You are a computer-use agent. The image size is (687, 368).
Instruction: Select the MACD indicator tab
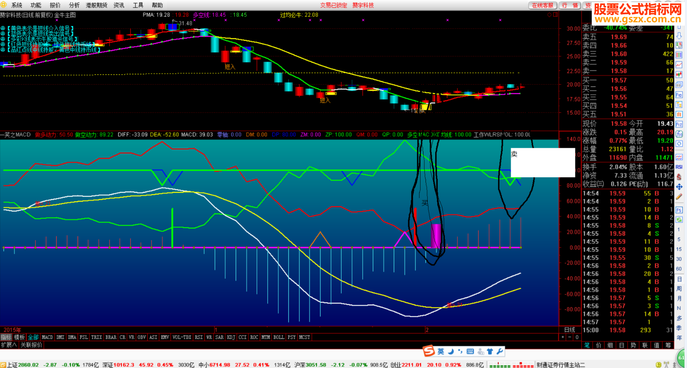point(47,337)
